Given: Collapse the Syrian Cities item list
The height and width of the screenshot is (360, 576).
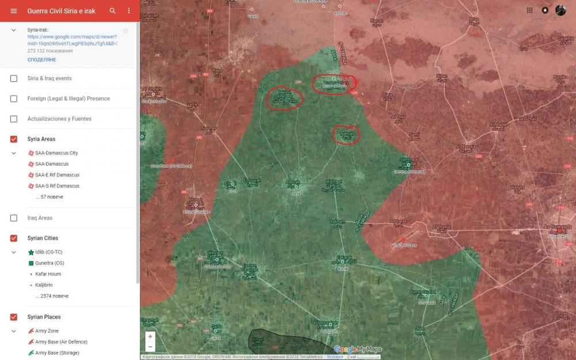Looking at the screenshot, I should [x=14, y=252].
